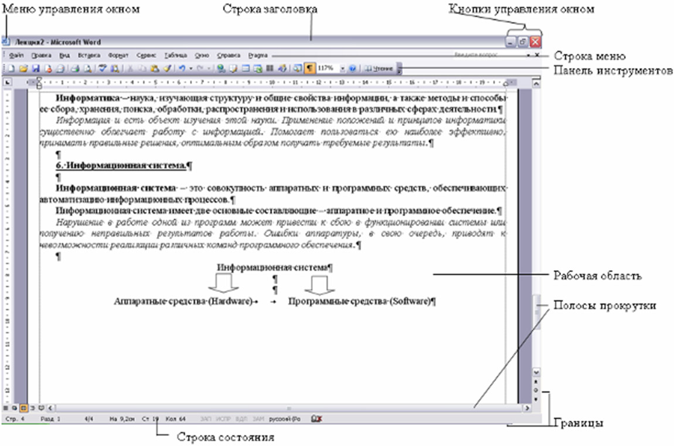Save the document using the floppy disk icon
The width and height of the screenshot is (674, 446).
(36, 69)
